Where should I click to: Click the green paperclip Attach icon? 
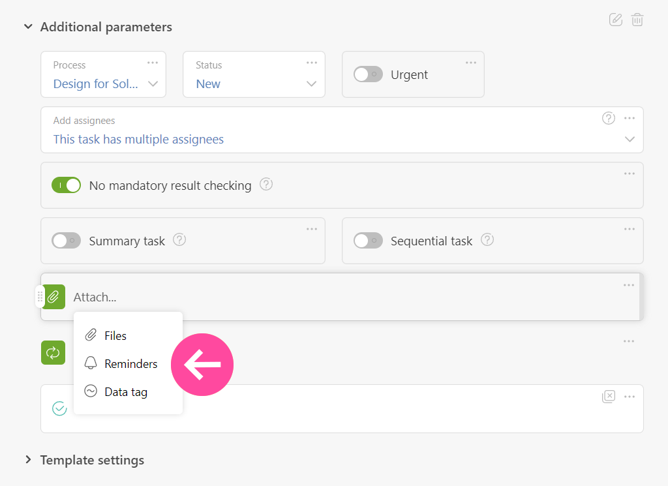[53, 297]
